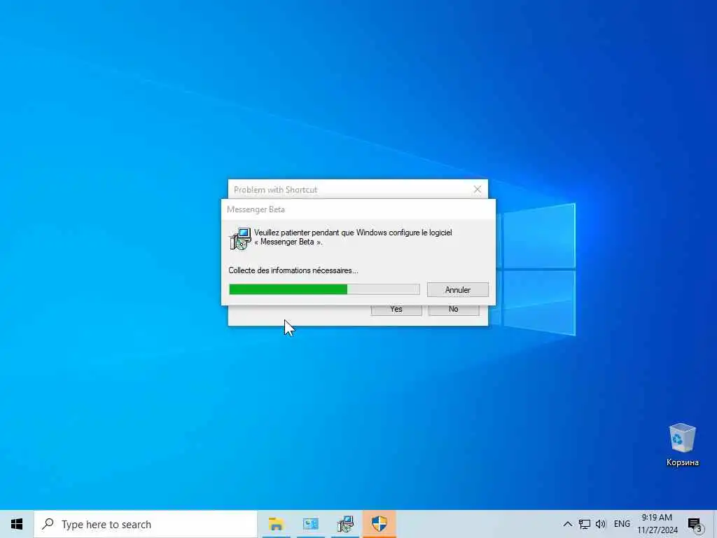This screenshot has width=717, height=538.
Task: Show hidden icons in system tray
Action: click(567, 524)
